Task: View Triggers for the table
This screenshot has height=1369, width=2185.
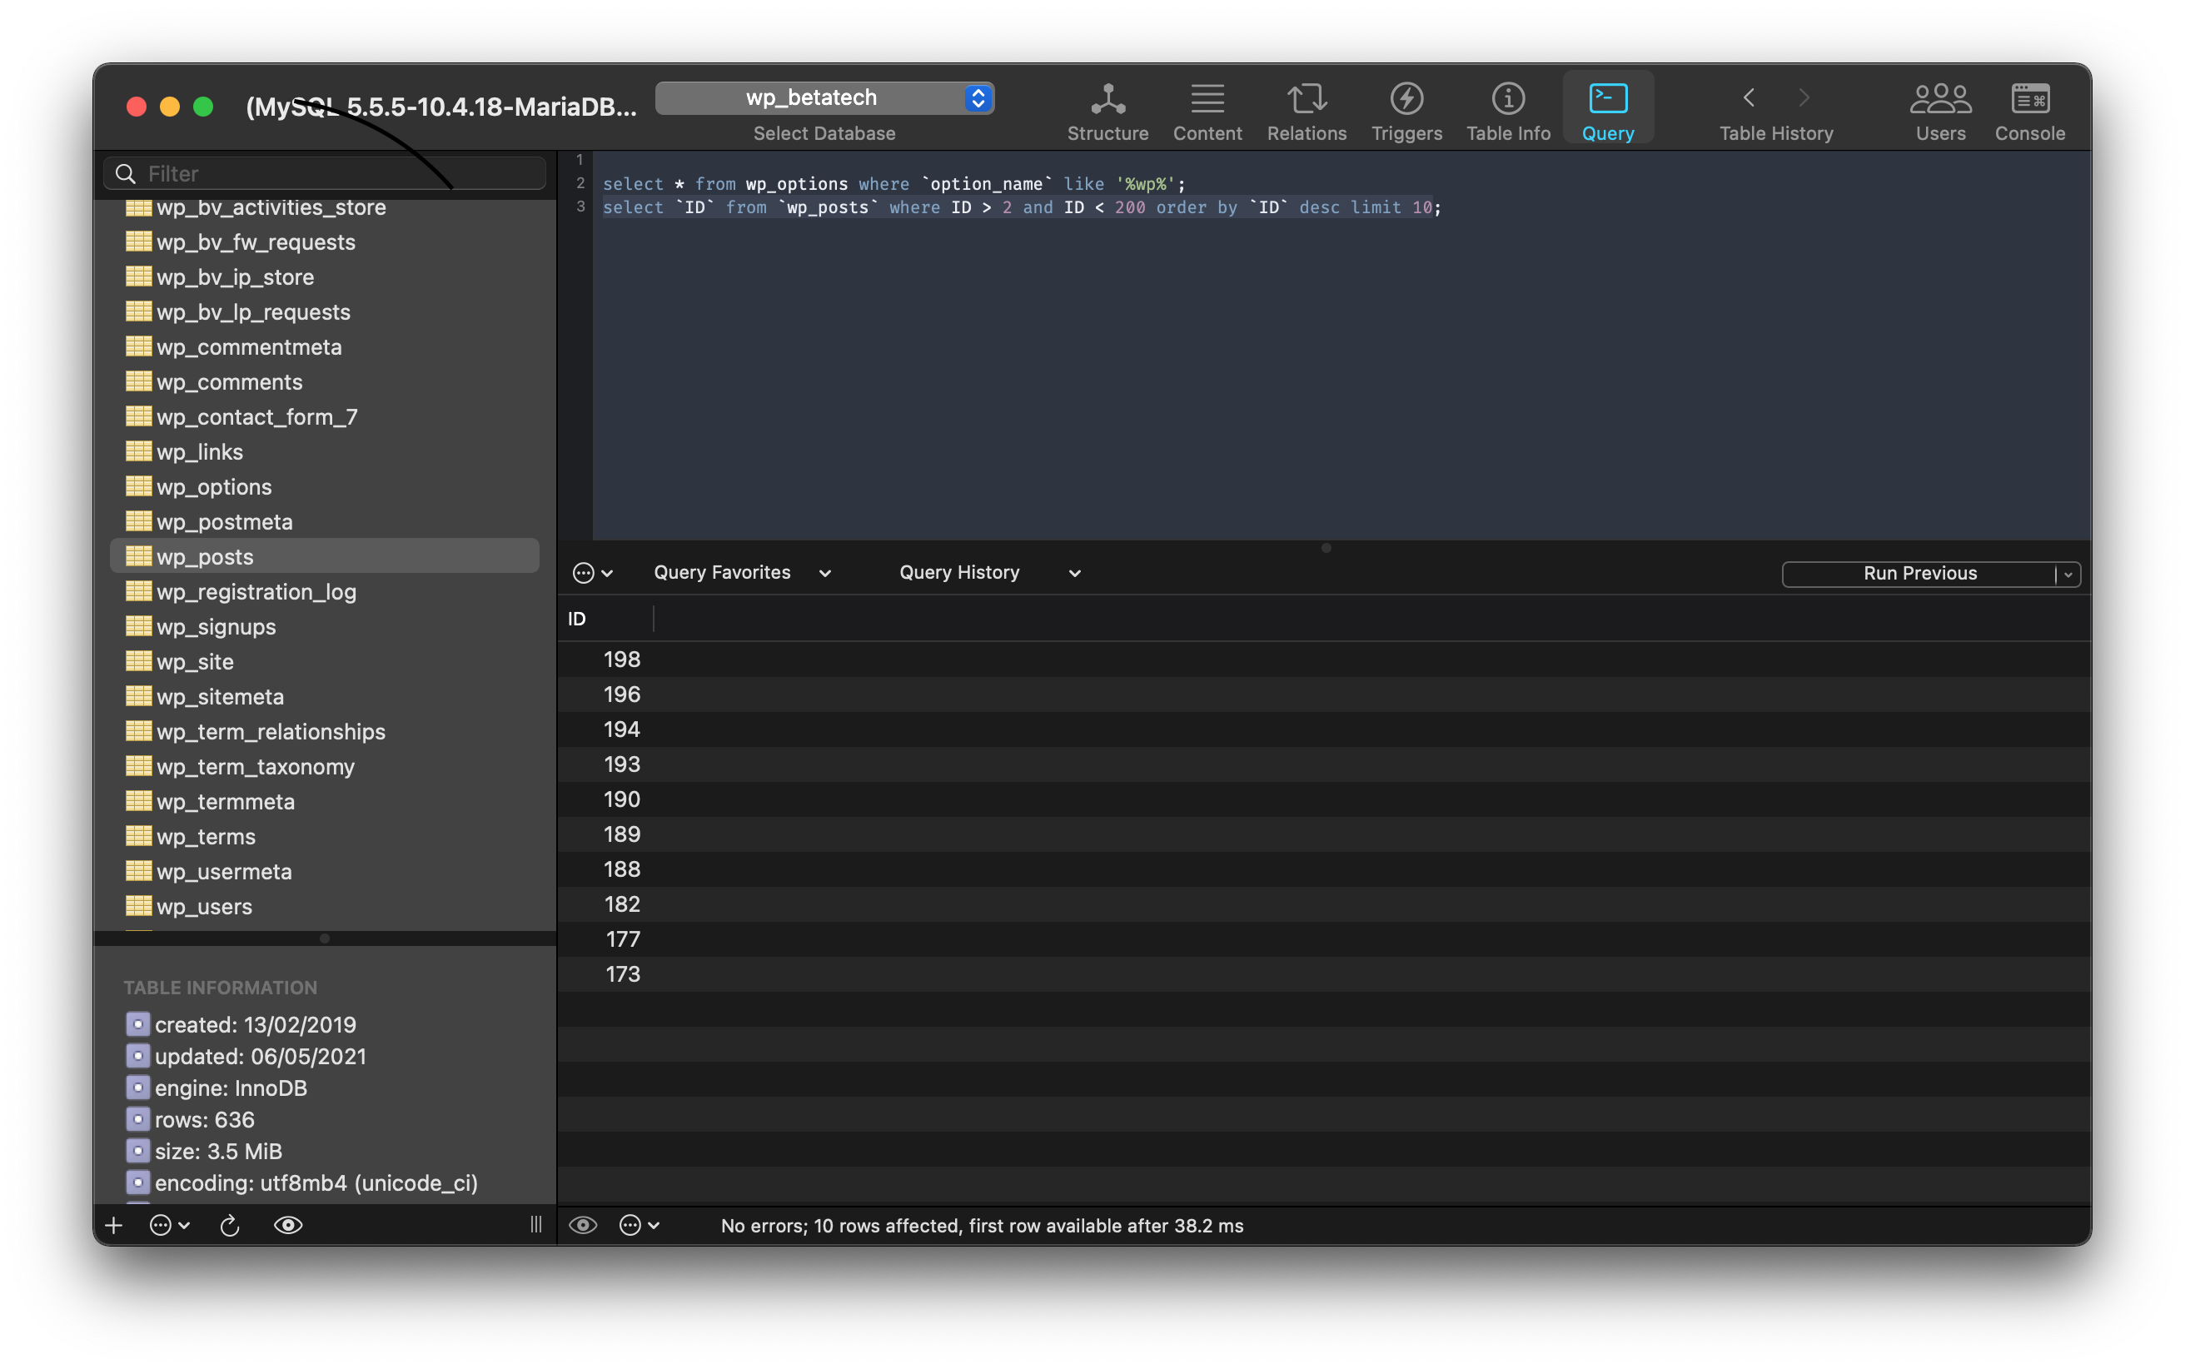Action: [1405, 108]
